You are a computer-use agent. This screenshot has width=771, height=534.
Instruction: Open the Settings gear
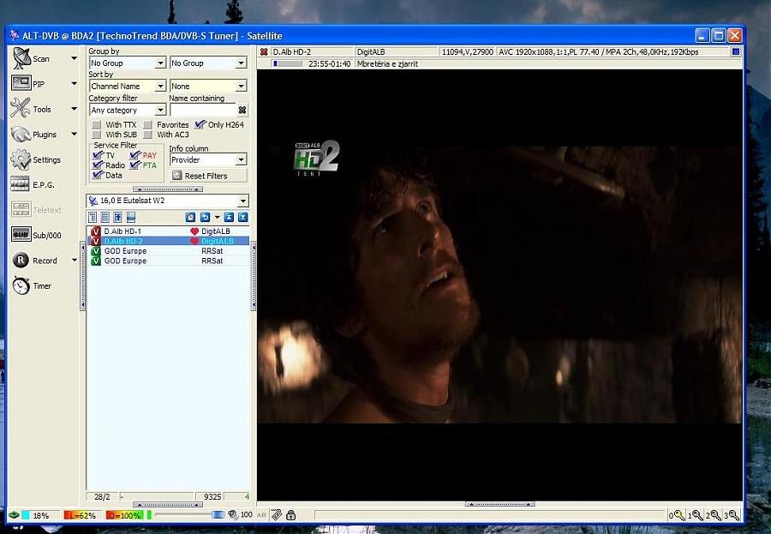click(x=21, y=159)
